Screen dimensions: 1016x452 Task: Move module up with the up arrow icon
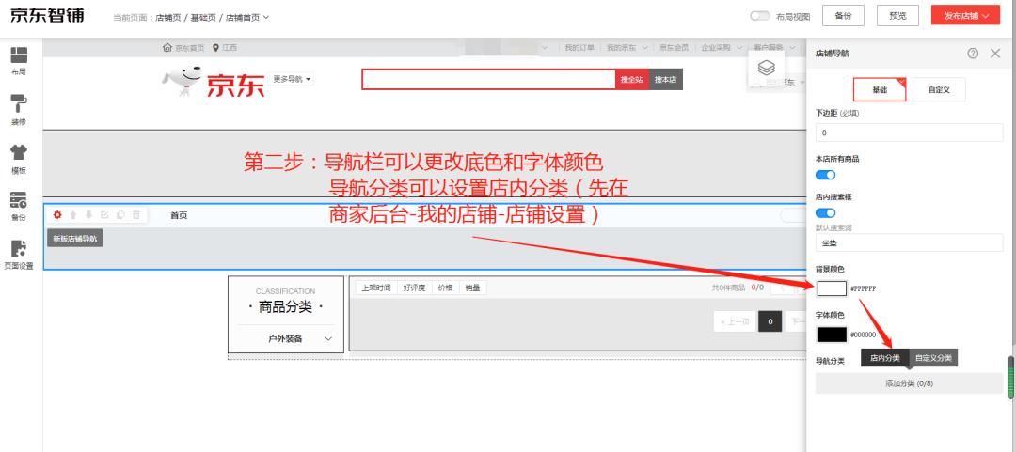73,215
